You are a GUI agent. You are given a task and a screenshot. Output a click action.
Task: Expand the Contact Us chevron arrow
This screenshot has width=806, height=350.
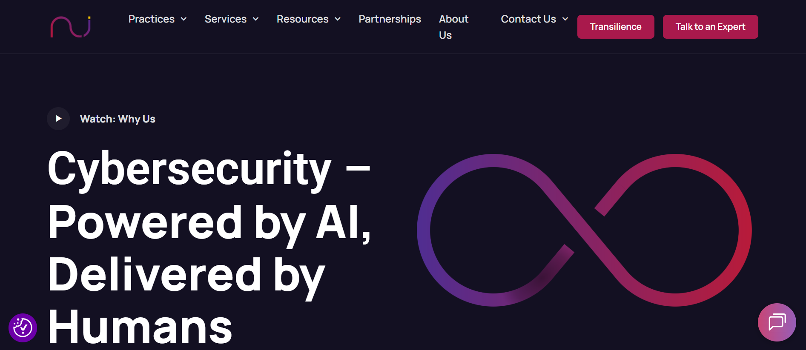(565, 19)
